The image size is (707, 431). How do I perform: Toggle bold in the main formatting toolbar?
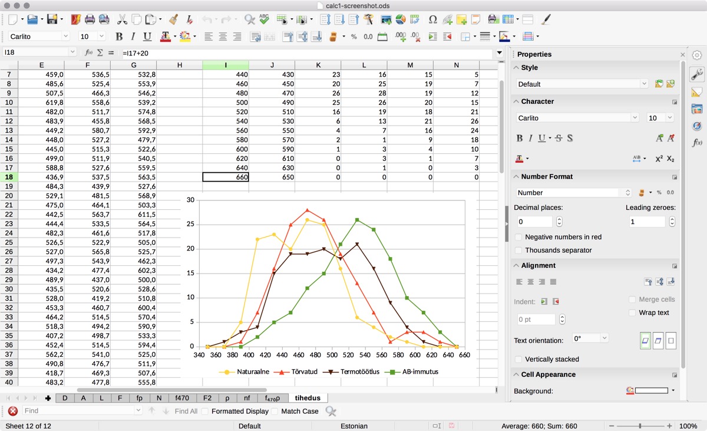(119, 37)
